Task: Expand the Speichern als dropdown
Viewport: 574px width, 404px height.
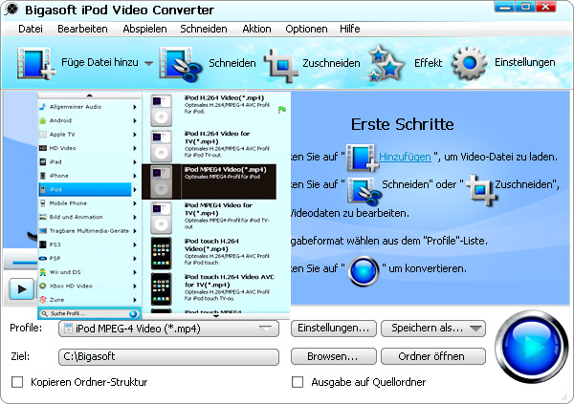Action: (x=475, y=329)
